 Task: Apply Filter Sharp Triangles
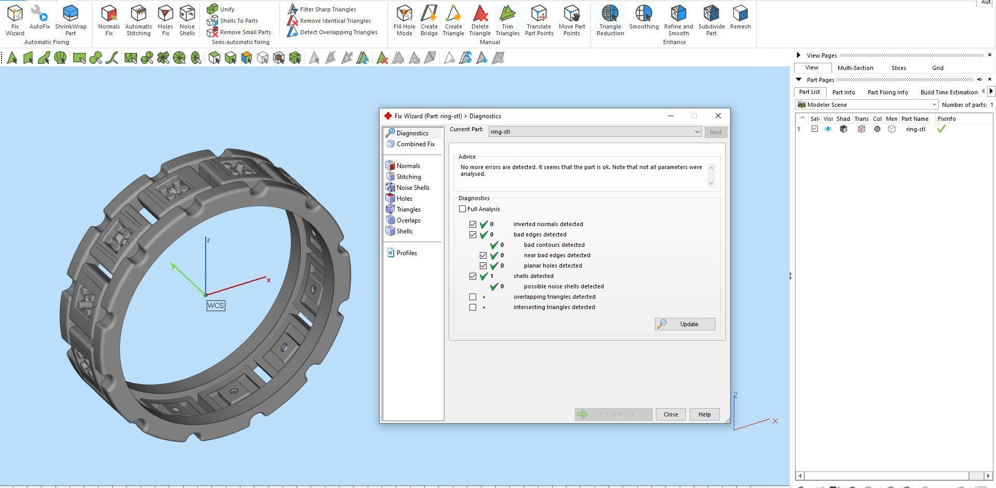(322, 9)
